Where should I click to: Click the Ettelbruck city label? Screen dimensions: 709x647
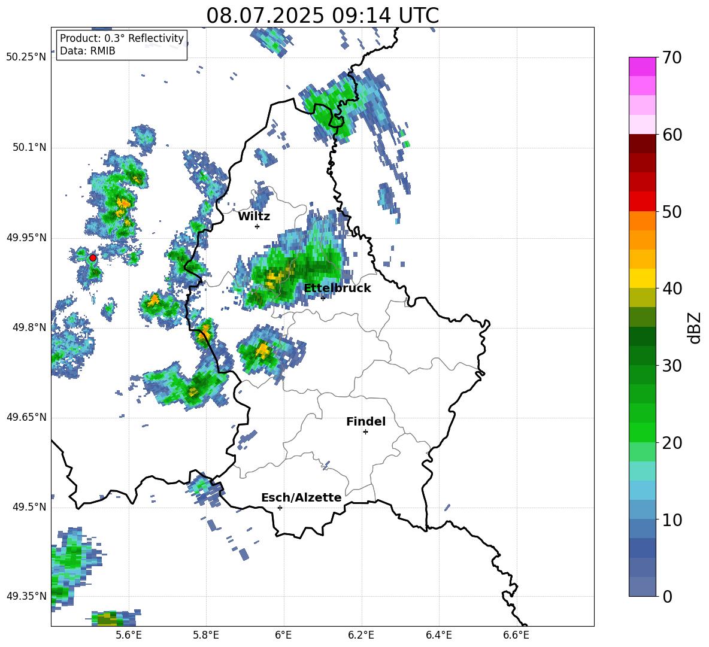(x=337, y=288)
